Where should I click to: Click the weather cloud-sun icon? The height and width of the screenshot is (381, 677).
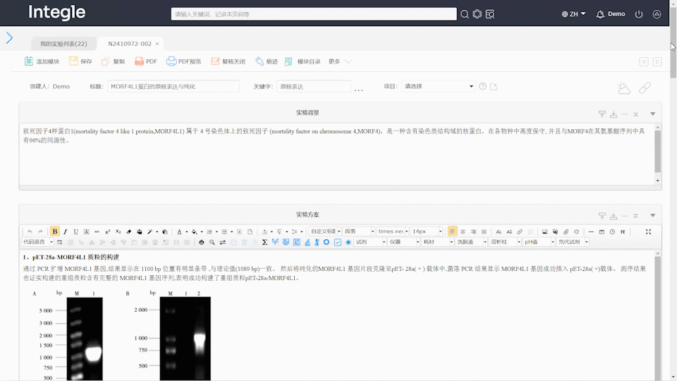(x=624, y=87)
